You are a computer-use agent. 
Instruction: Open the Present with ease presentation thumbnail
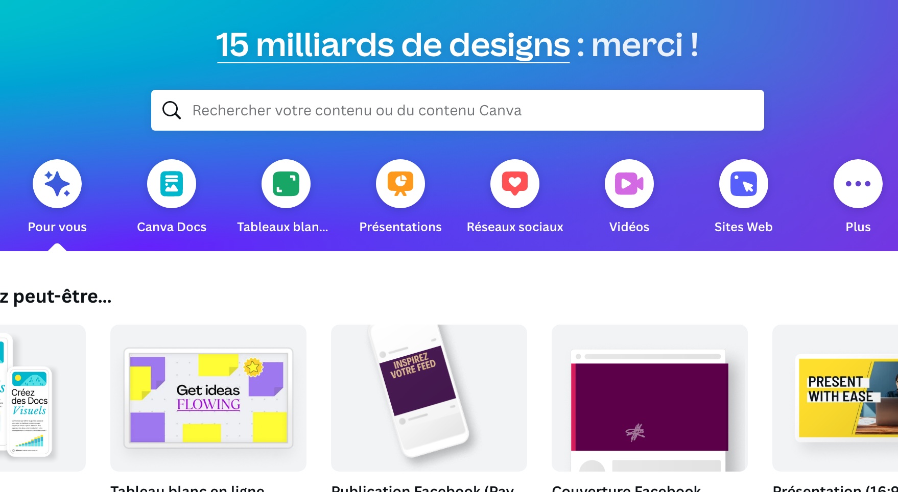click(835, 398)
